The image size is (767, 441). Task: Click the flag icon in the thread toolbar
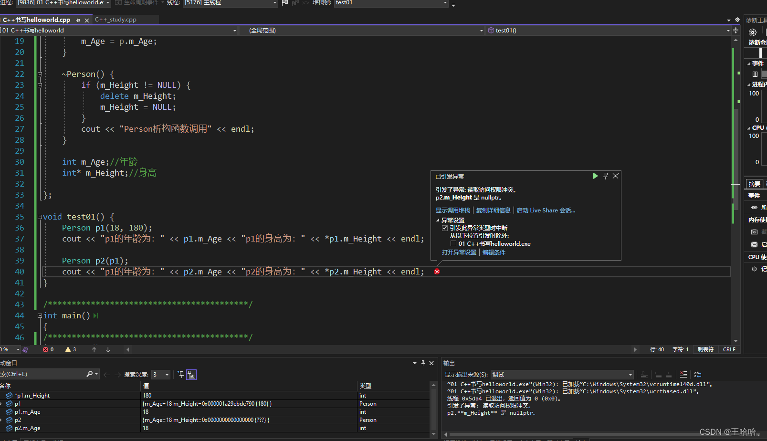285,3
